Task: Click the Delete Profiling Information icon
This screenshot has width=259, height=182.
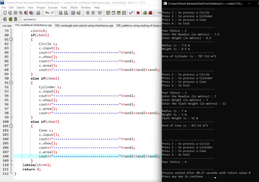Action: click(x=150, y=13)
